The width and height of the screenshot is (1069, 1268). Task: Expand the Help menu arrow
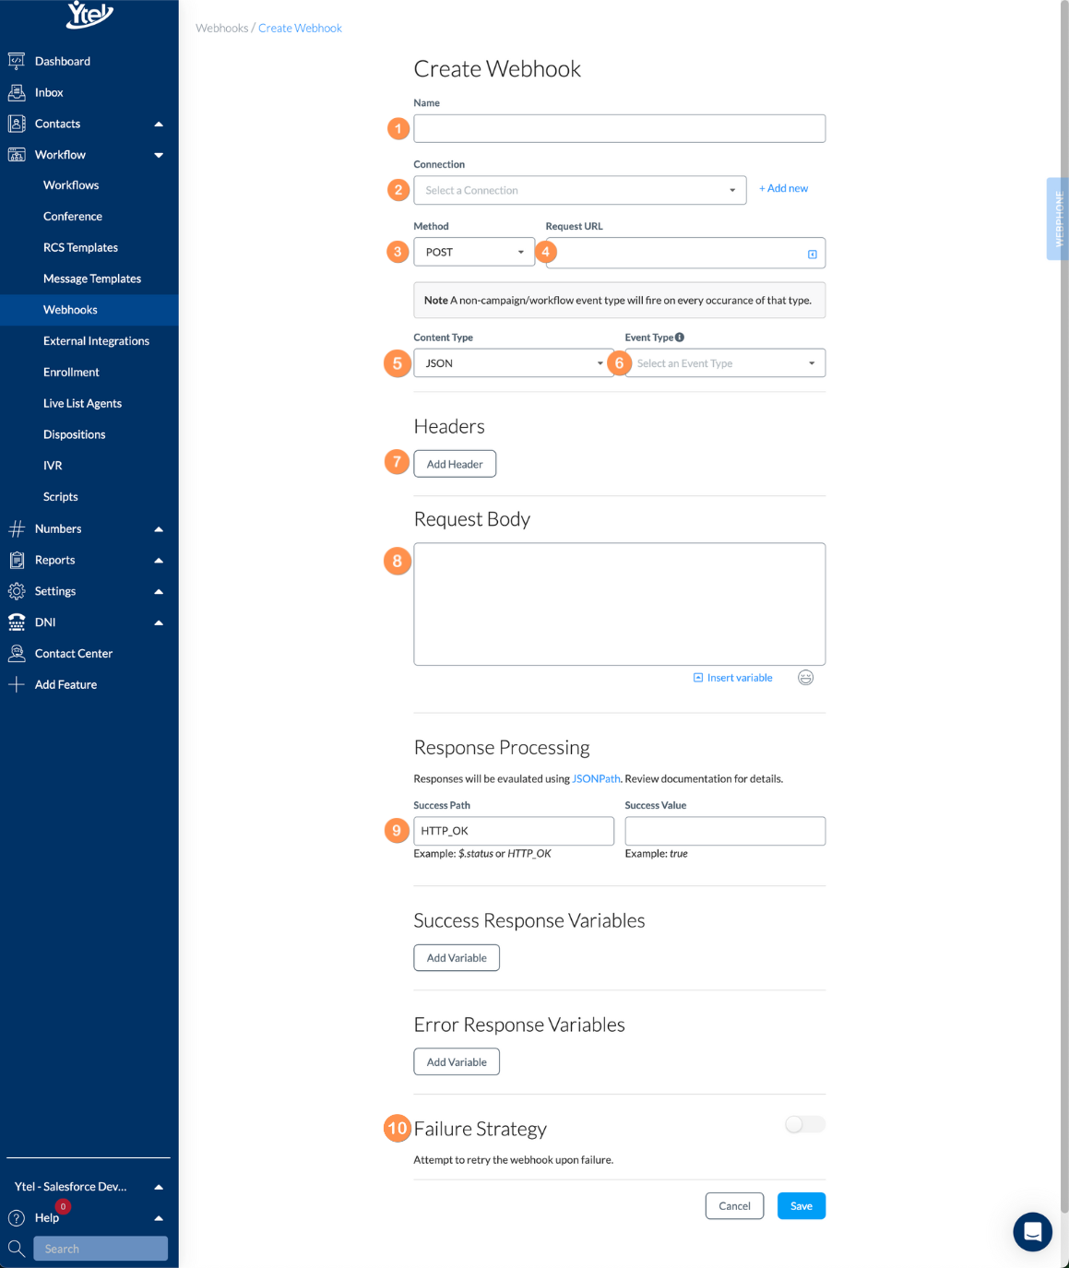coord(159,1218)
